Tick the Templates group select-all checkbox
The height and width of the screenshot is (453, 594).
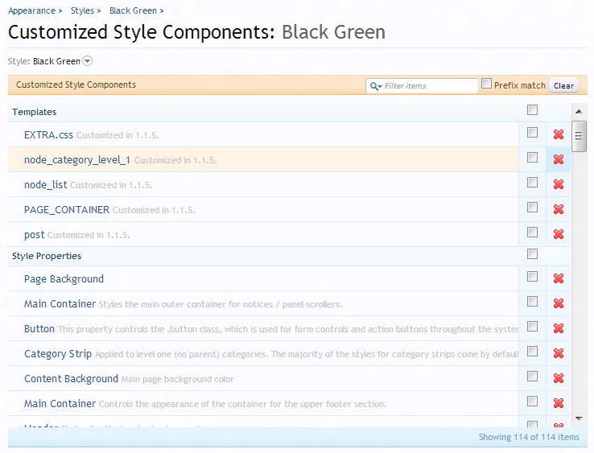(x=532, y=110)
